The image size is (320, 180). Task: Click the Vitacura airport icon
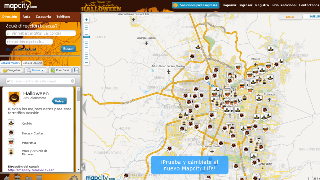(x=255, y=64)
